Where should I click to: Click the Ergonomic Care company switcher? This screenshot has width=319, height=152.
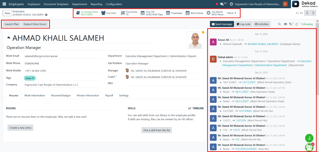point(258,4)
